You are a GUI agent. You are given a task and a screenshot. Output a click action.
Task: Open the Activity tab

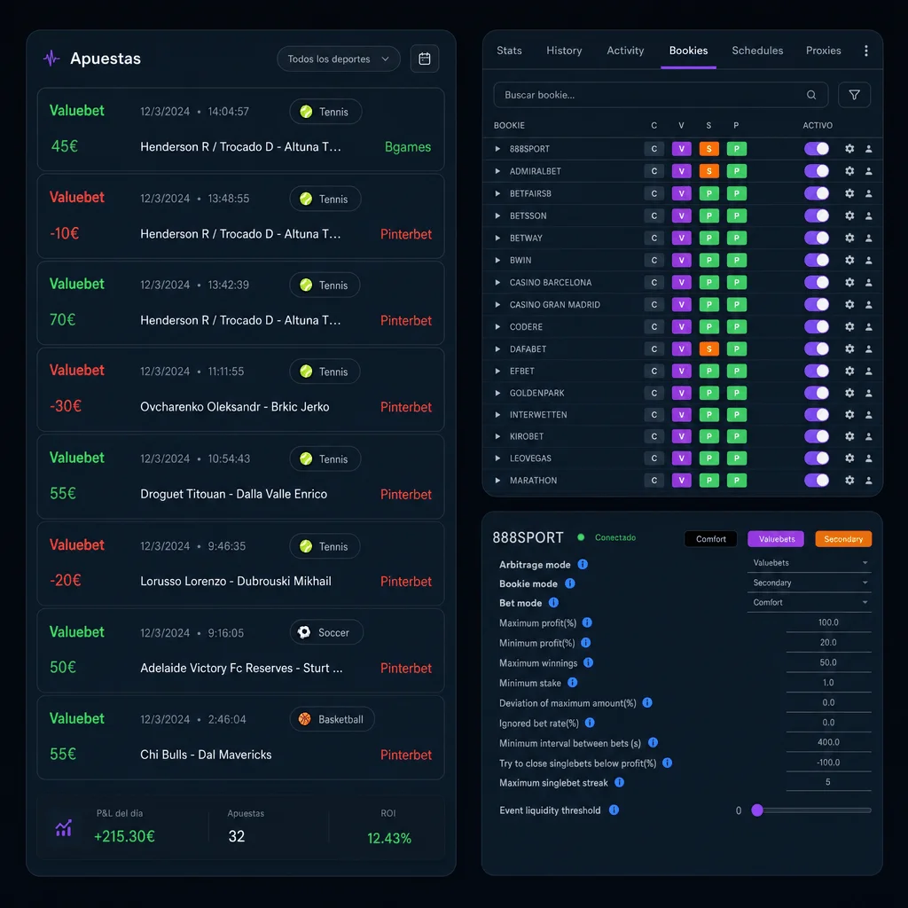point(625,51)
